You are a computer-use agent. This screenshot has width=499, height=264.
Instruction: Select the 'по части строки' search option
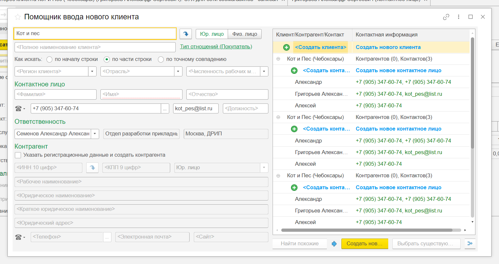coord(107,59)
